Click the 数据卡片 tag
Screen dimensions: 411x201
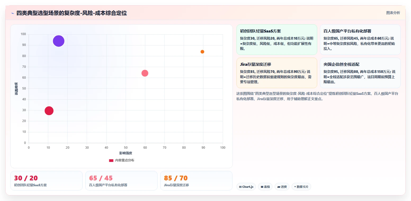click(x=301, y=187)
